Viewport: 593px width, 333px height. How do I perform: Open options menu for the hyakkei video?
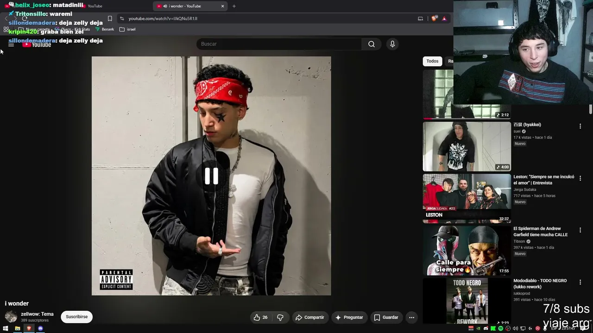pos(580,126)
